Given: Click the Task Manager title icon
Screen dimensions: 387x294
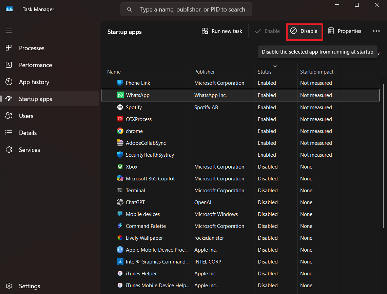Looking at the screenshot, I should pos(9,9).
